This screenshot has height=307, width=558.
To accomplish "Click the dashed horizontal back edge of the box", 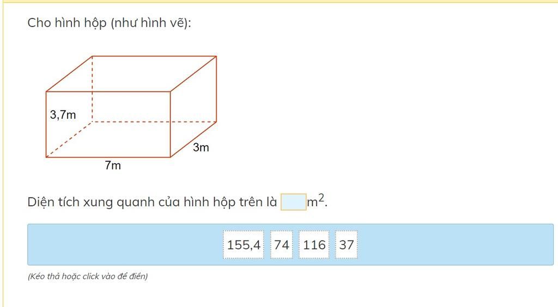I will pos(154,122).
